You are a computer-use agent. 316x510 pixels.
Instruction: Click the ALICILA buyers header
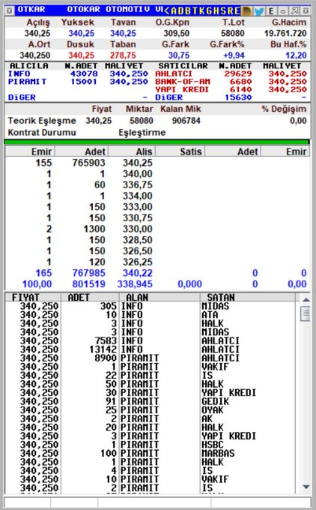pos(29,66)
